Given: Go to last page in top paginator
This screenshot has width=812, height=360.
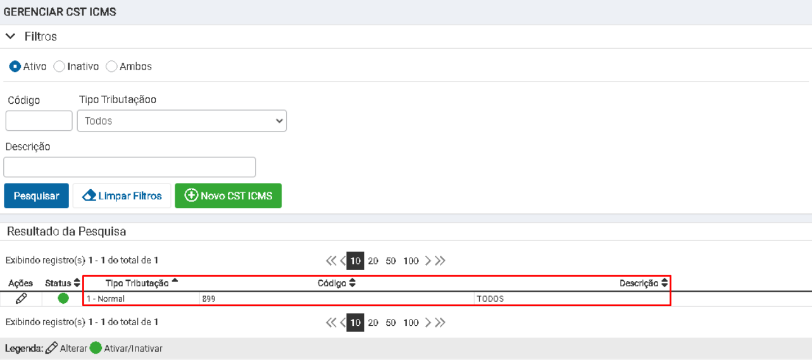Looking at the screenshot, I should tap(440, 261).
